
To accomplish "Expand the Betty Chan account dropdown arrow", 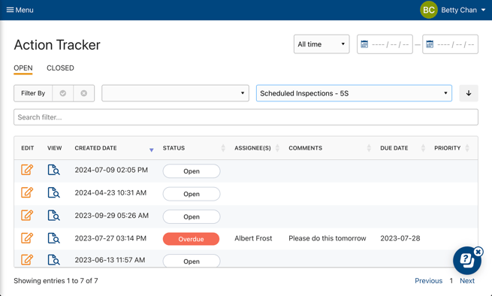I will pos(483,10).
